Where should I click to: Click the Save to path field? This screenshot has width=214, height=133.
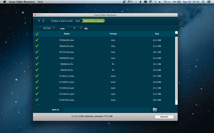[x=107, y=110]
